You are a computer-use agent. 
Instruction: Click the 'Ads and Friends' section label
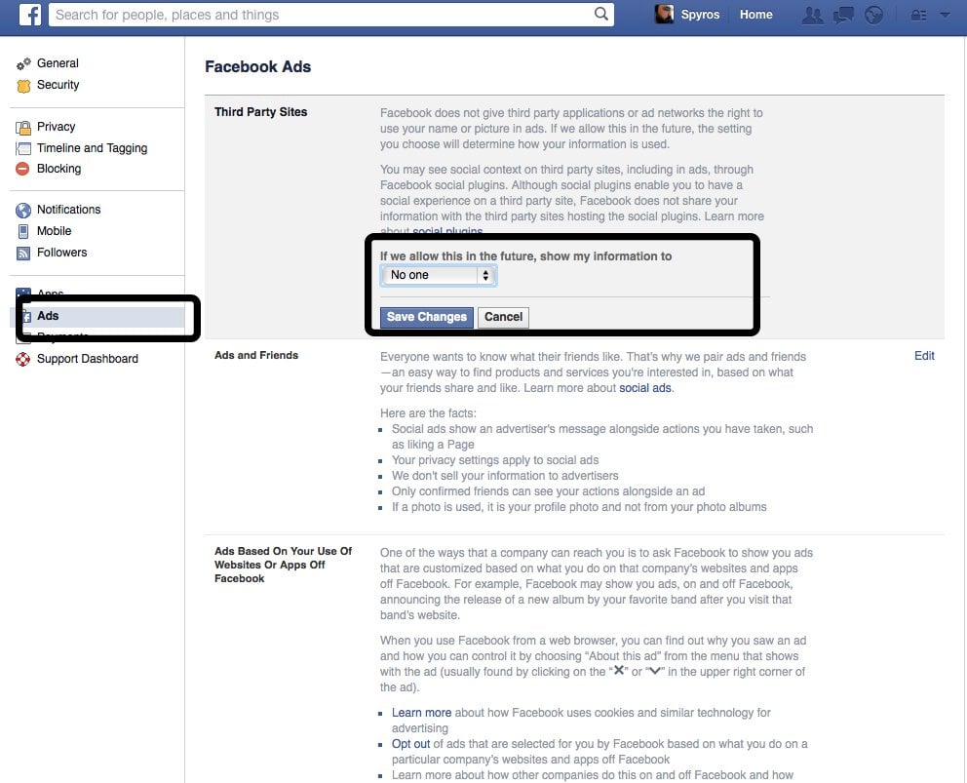(256, 355)
